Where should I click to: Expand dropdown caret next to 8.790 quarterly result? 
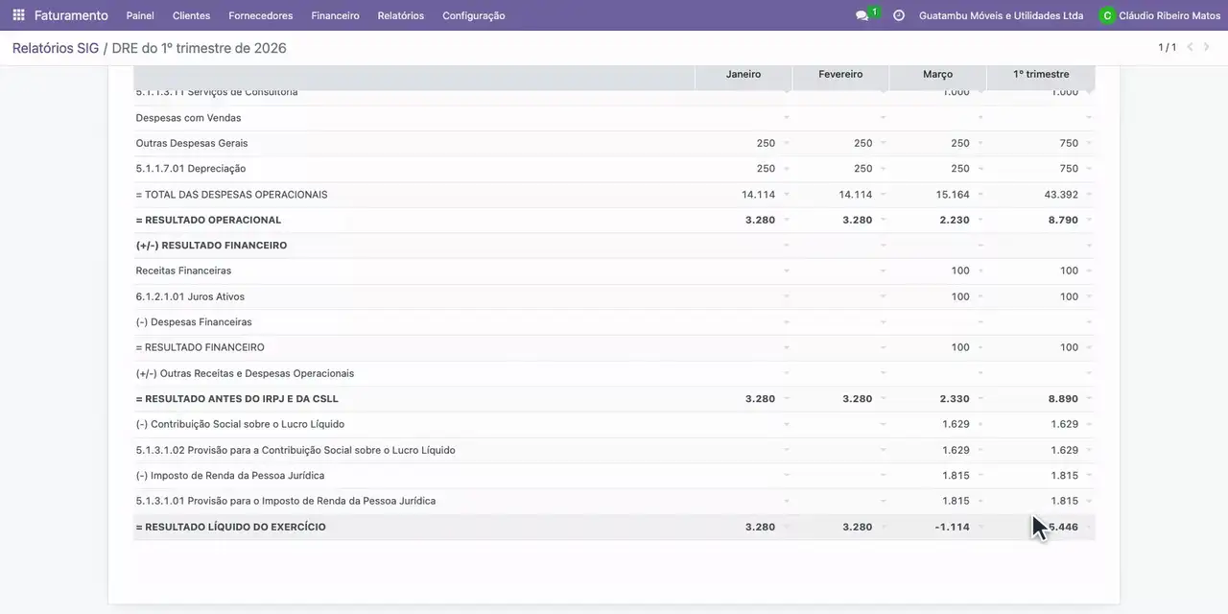[1089, 220]
